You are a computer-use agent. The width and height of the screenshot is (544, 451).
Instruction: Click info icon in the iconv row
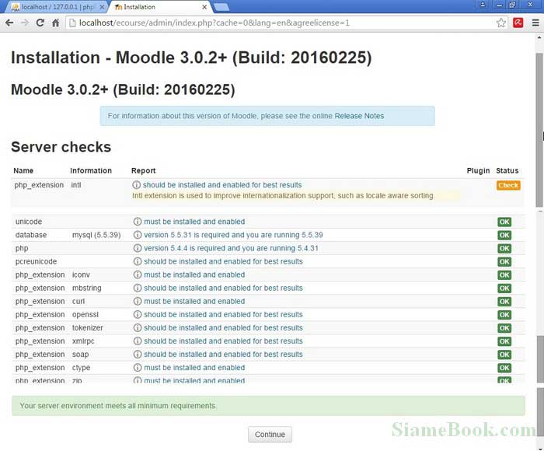coord(138,274)
